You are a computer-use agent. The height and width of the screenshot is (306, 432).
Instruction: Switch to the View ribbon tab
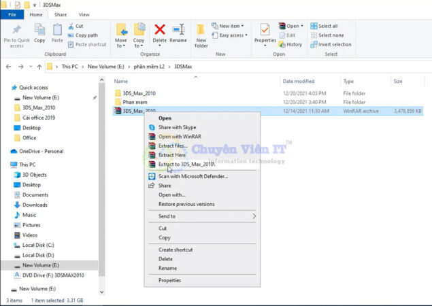[x=84, y=14]
